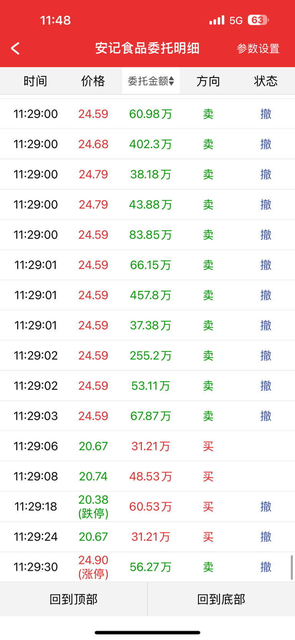Image resolution: width=295 pixels, height=640 pixels.
Task: Tap the back arrow icon
Action: pyautogui.click(x=15, y=48)
